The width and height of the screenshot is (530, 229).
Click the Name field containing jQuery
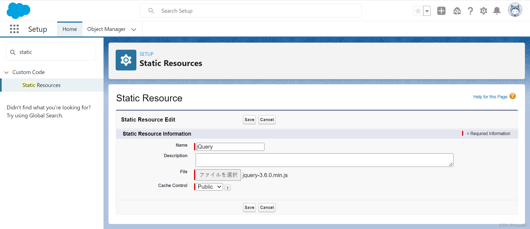tap(230, 147)
